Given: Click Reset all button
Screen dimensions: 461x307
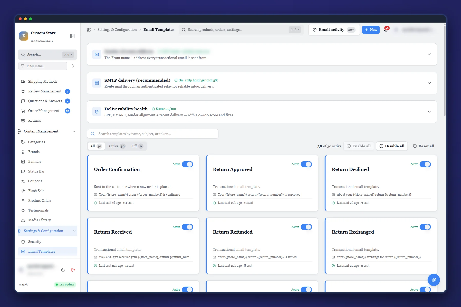Looking at the screenshot, I should point(424,146).
